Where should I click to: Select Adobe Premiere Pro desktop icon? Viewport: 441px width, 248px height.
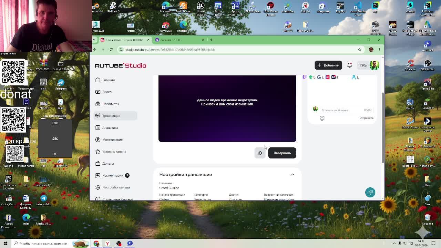pos(9,221)
